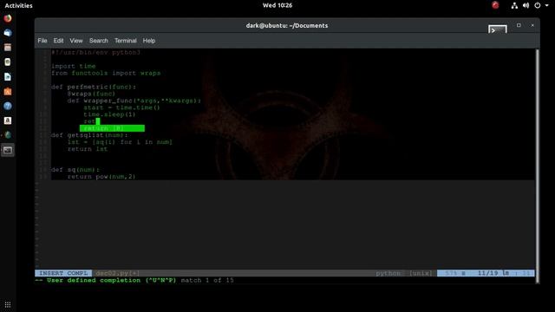Select the highlighted return completion popup entry
The height and width of the screenshot is (312, 555).
point(112,128)
